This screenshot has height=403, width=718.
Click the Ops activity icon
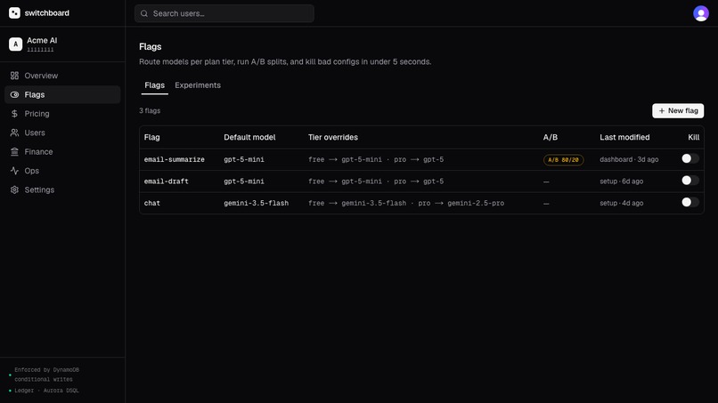coord(14,171)
